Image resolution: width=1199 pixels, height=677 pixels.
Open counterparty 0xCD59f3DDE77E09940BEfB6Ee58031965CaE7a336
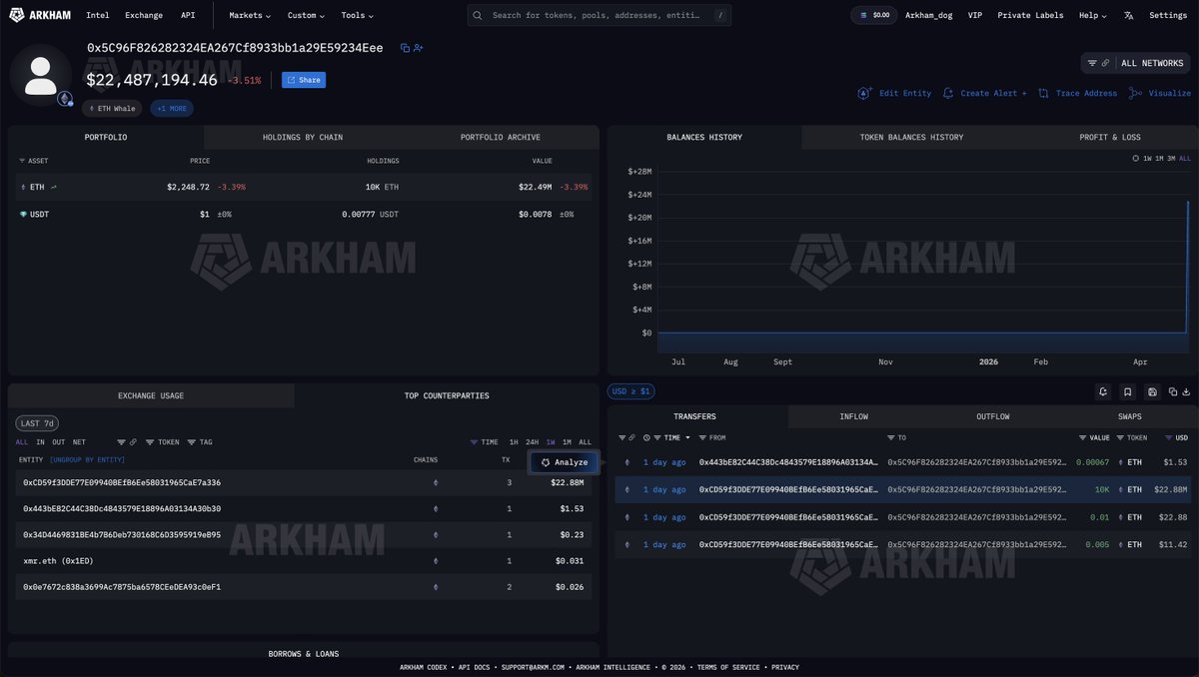[x=122, y=482]
